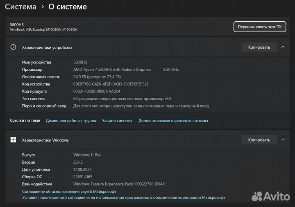Click the 'О системе' breadcrumb title
The image size is (295, 207).
coord(68,7)
